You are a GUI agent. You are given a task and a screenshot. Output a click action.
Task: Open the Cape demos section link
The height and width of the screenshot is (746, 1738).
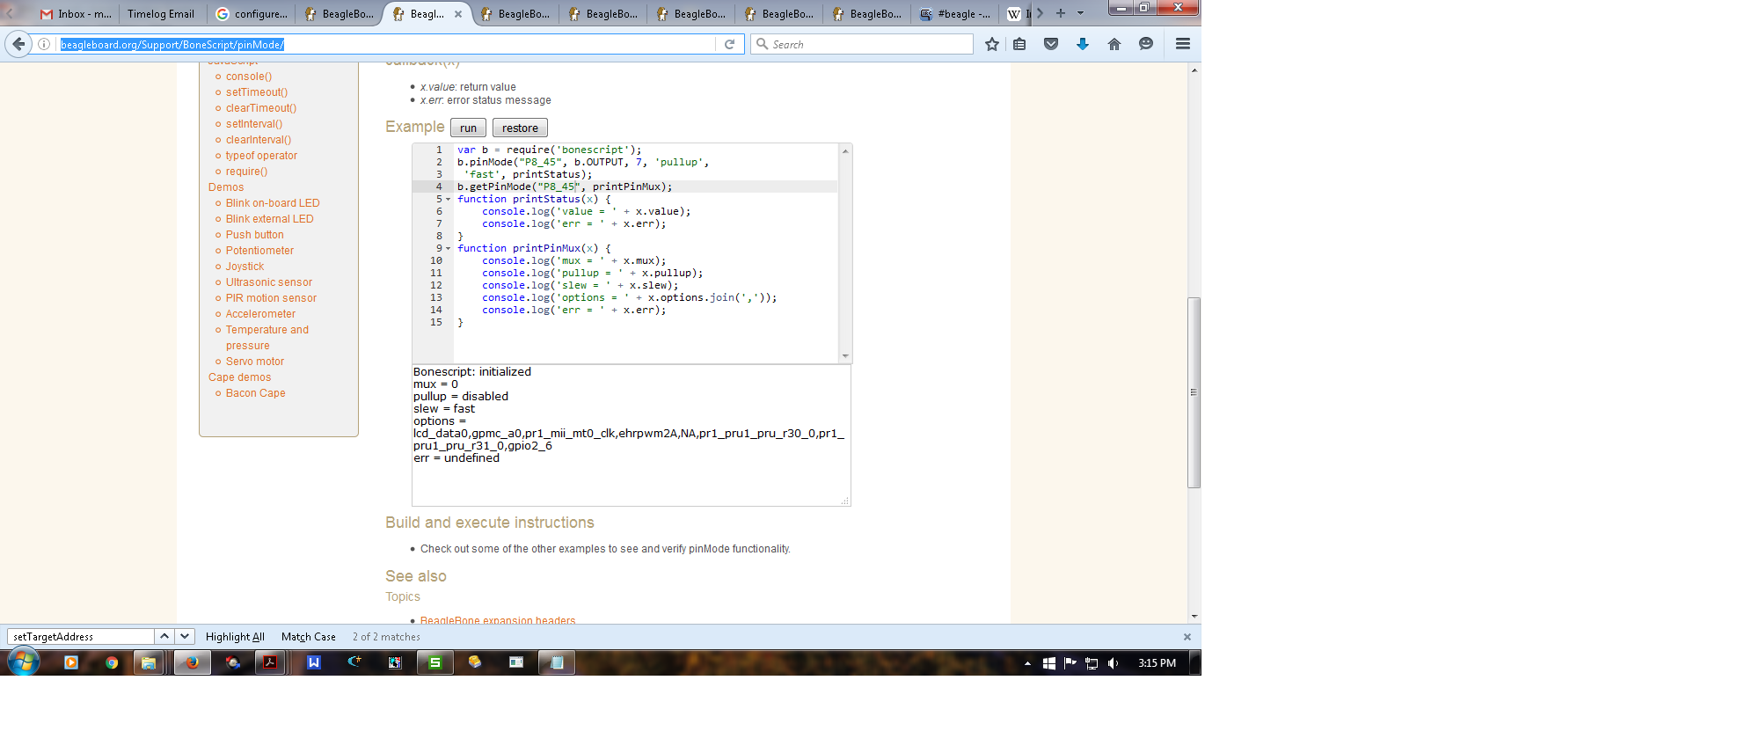(240, 377)
